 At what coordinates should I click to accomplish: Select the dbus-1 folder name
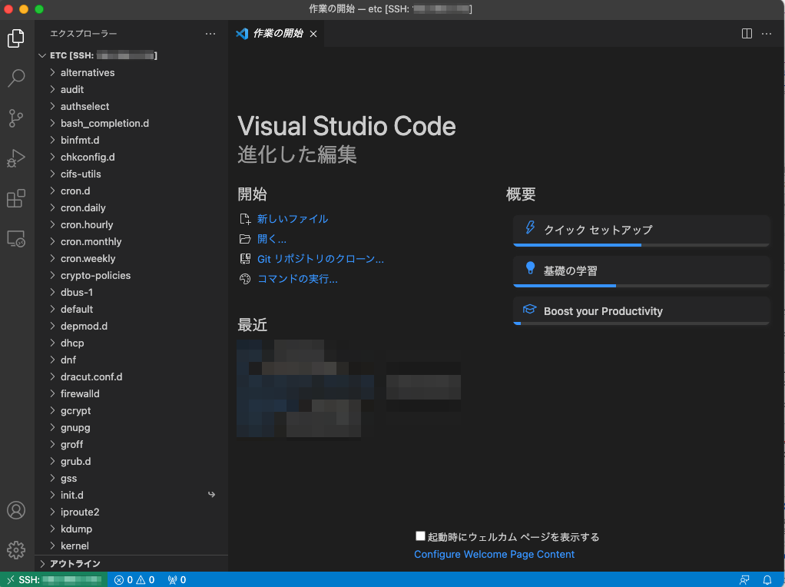pos(77,293)
